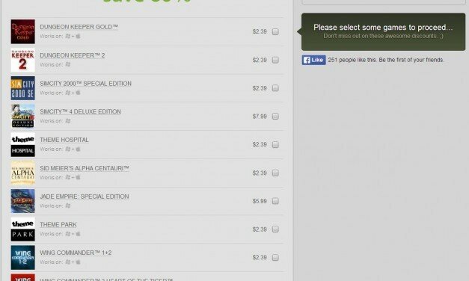Enable Jade Empire Special Edition checkbox
Screen dimensions: 469x281
(x=275, y=201)
